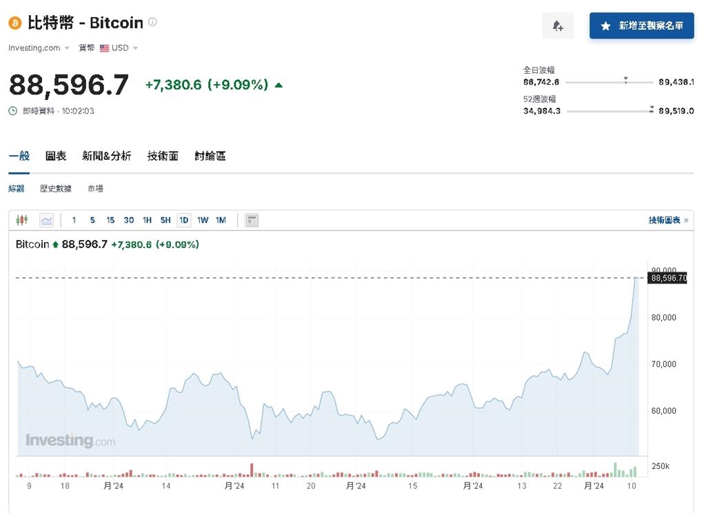Open the USD currency dropdown

tap(134, 48)
